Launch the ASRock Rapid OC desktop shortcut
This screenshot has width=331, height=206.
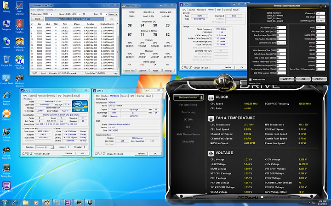click(x=6, y=153)
